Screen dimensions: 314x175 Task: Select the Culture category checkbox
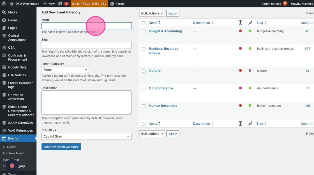(x=144, y=71)
